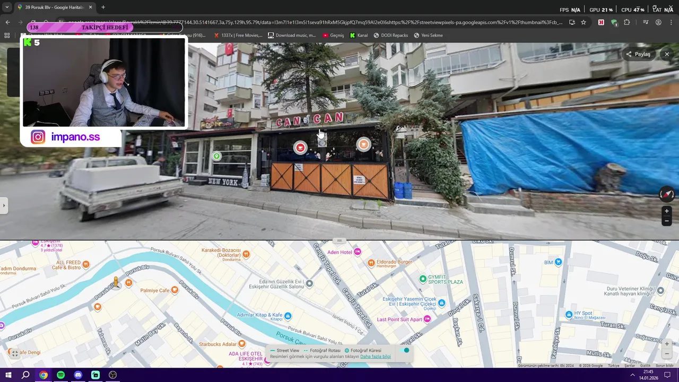The height and width of the screenshot is (382, 679).
Task: Click the Şartlar link in map footer
Action: (x=630, y=366)
